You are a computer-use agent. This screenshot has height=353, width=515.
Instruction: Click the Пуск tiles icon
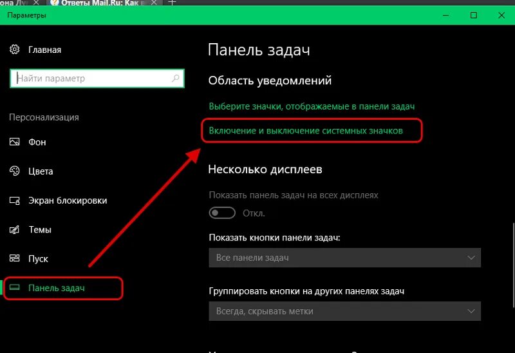click(x=14, y=258)
